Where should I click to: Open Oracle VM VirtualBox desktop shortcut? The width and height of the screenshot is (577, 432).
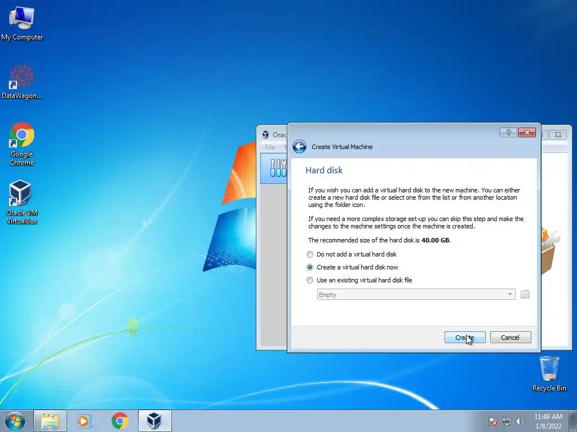(x=22, y=202)
